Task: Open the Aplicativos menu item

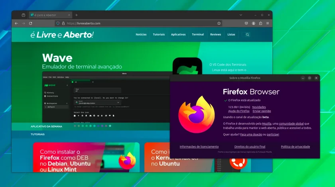Action: point(178,34)
